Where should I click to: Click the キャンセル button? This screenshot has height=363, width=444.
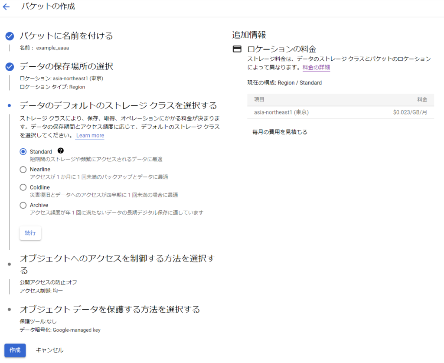pyautogui.click(x=49, y=350)
